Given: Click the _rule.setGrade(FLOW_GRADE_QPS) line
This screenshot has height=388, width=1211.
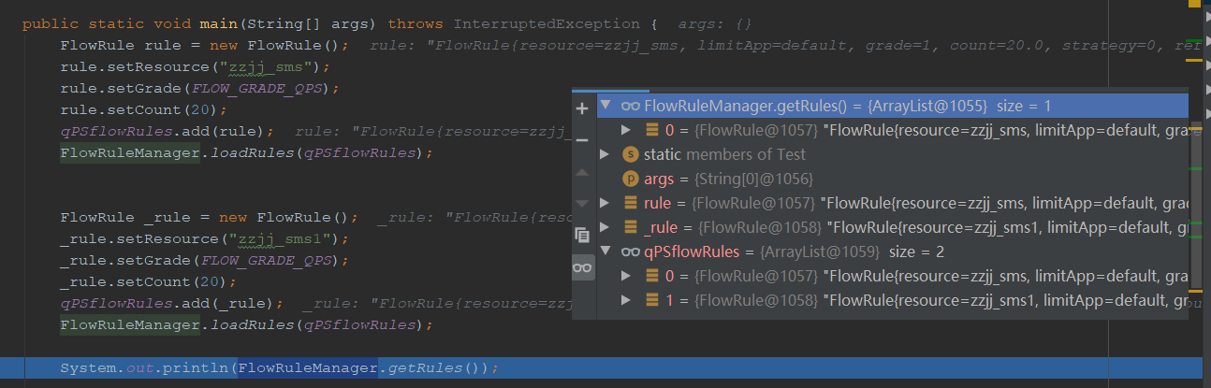Looking at the screenshot, I should [203, 260].
